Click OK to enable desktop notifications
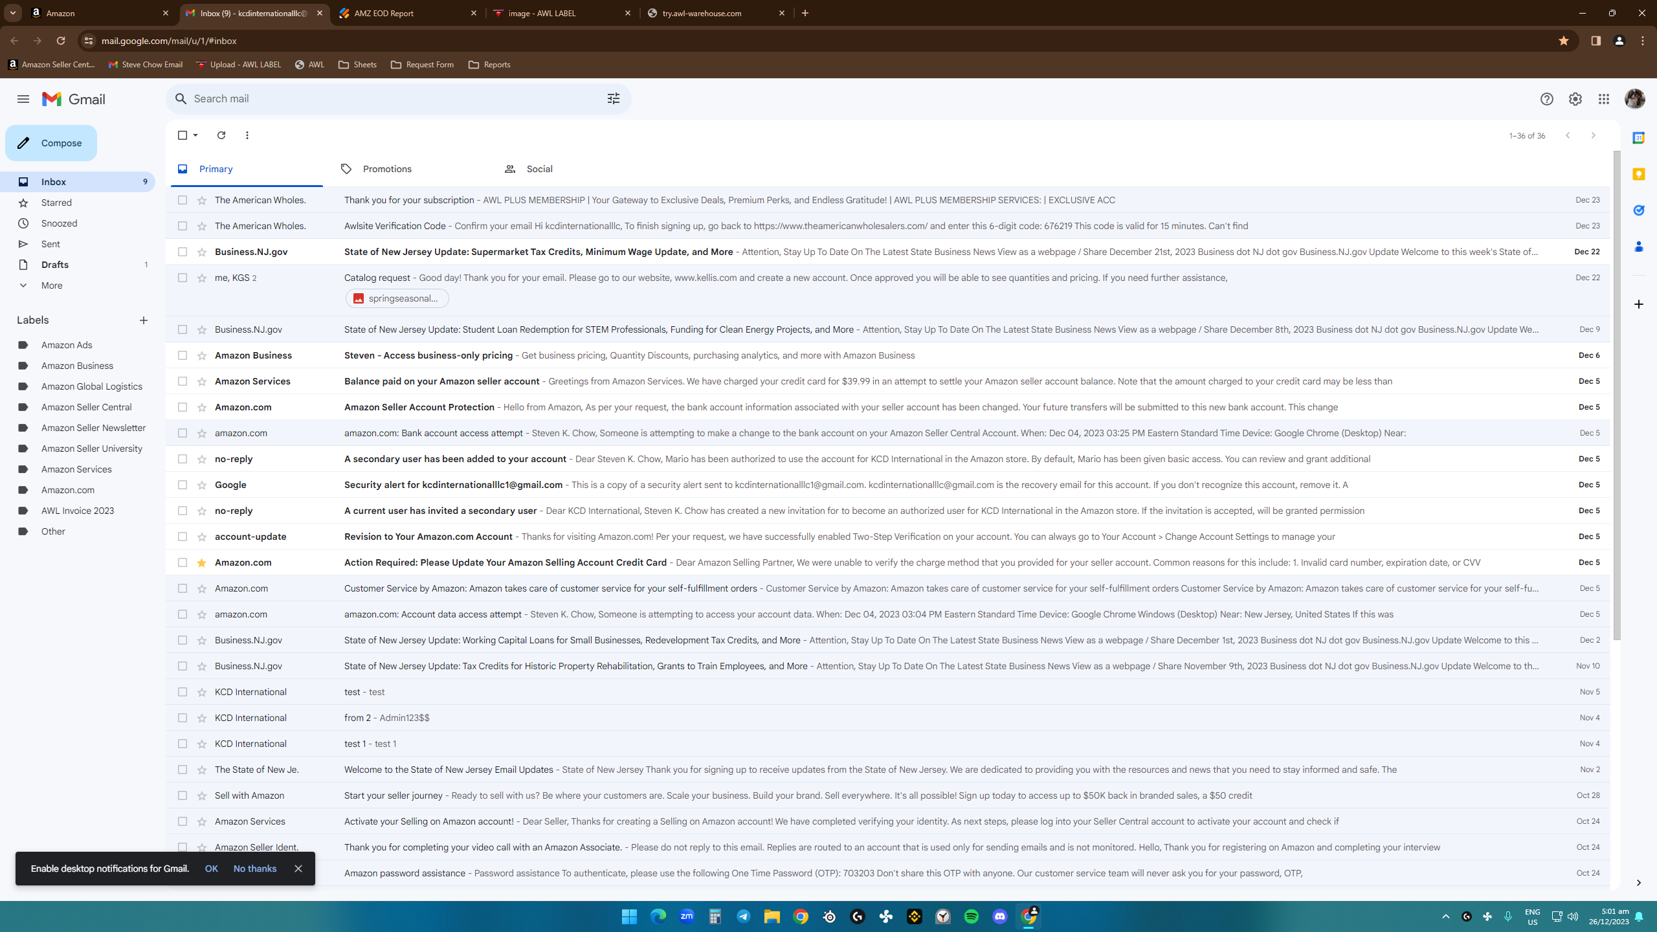The width and height of the screenshot is (1657, 932). 211,869
